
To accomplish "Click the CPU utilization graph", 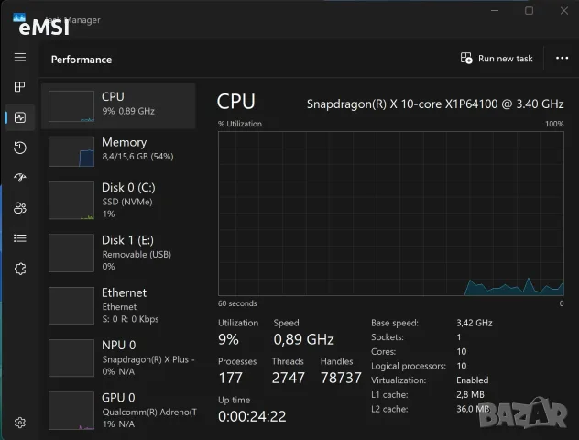I will [391, 214].
